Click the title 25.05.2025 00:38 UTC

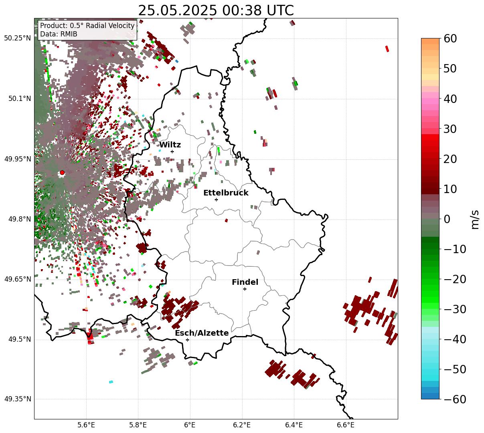[216, 10]
